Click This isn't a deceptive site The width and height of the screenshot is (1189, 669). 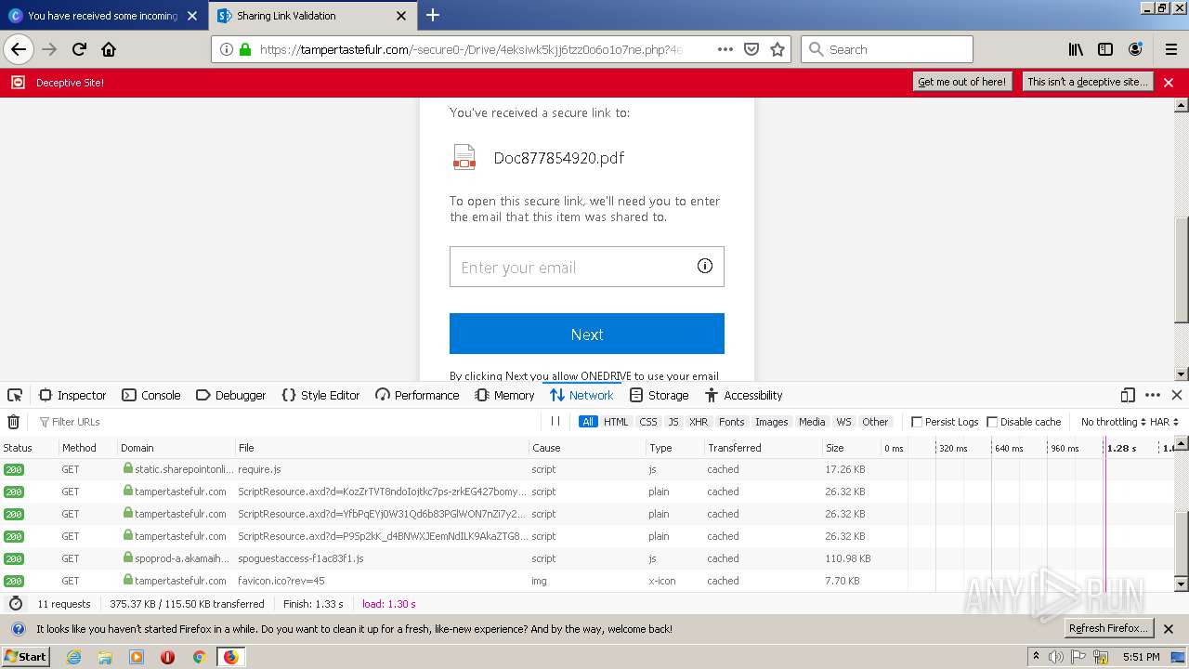pyautogui.click(x=1088, y=82)
